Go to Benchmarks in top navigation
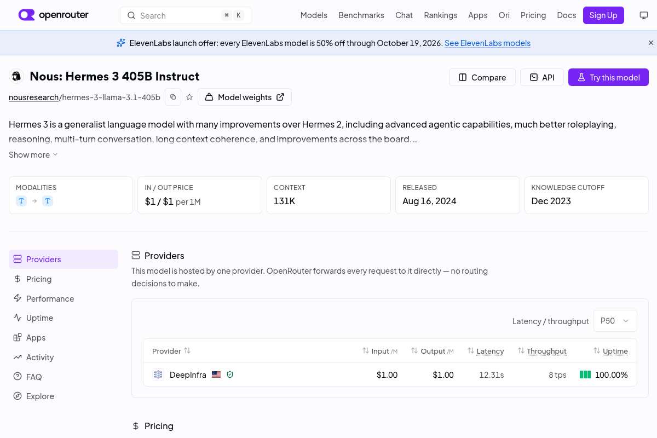 (x=361, y=15)
